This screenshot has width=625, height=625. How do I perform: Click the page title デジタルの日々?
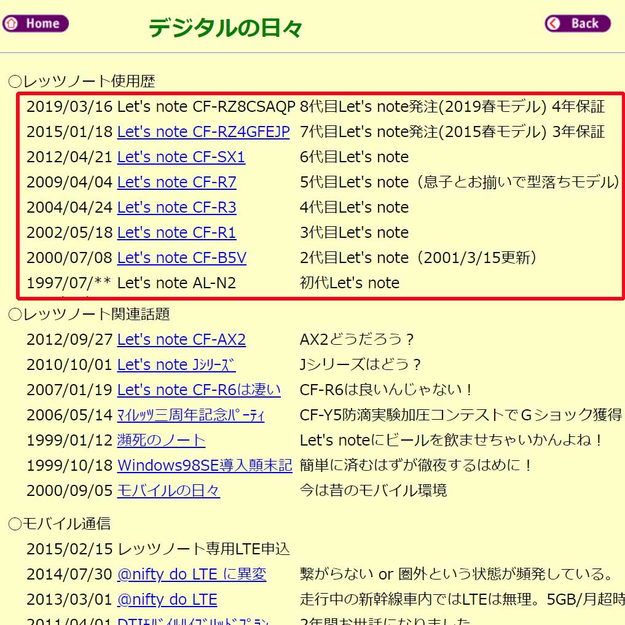pyautogui.click(x=225, y=28)
